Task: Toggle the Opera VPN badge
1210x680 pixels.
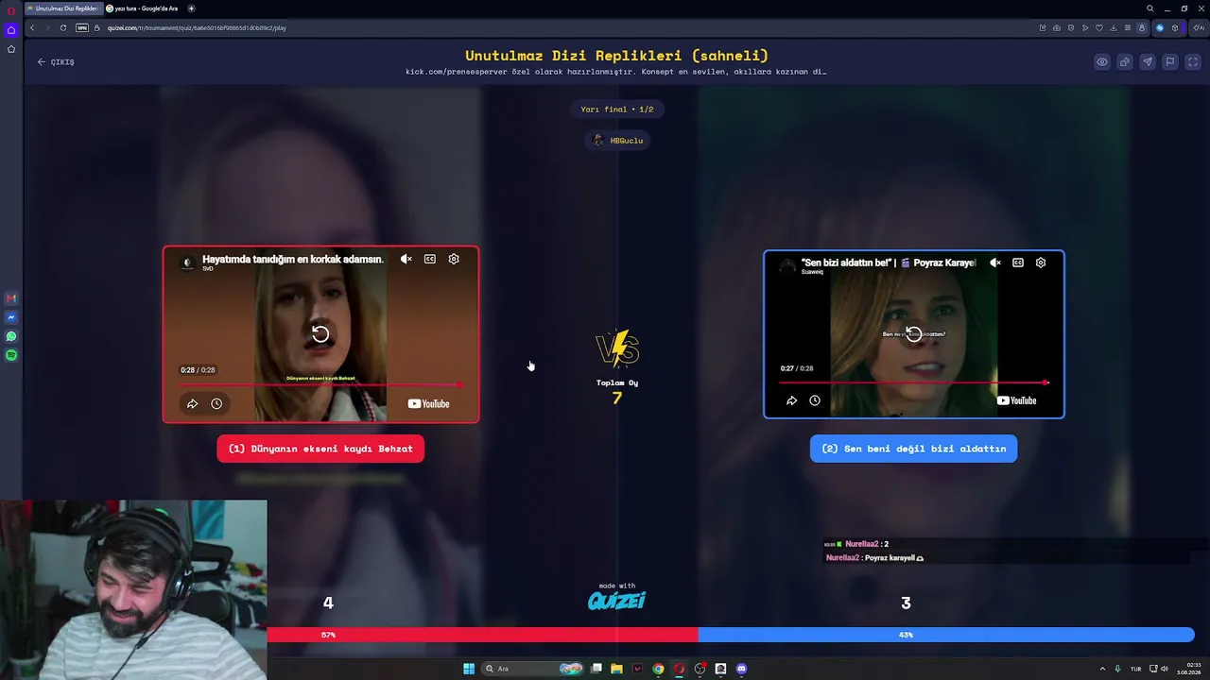Action: coord(81,27)
